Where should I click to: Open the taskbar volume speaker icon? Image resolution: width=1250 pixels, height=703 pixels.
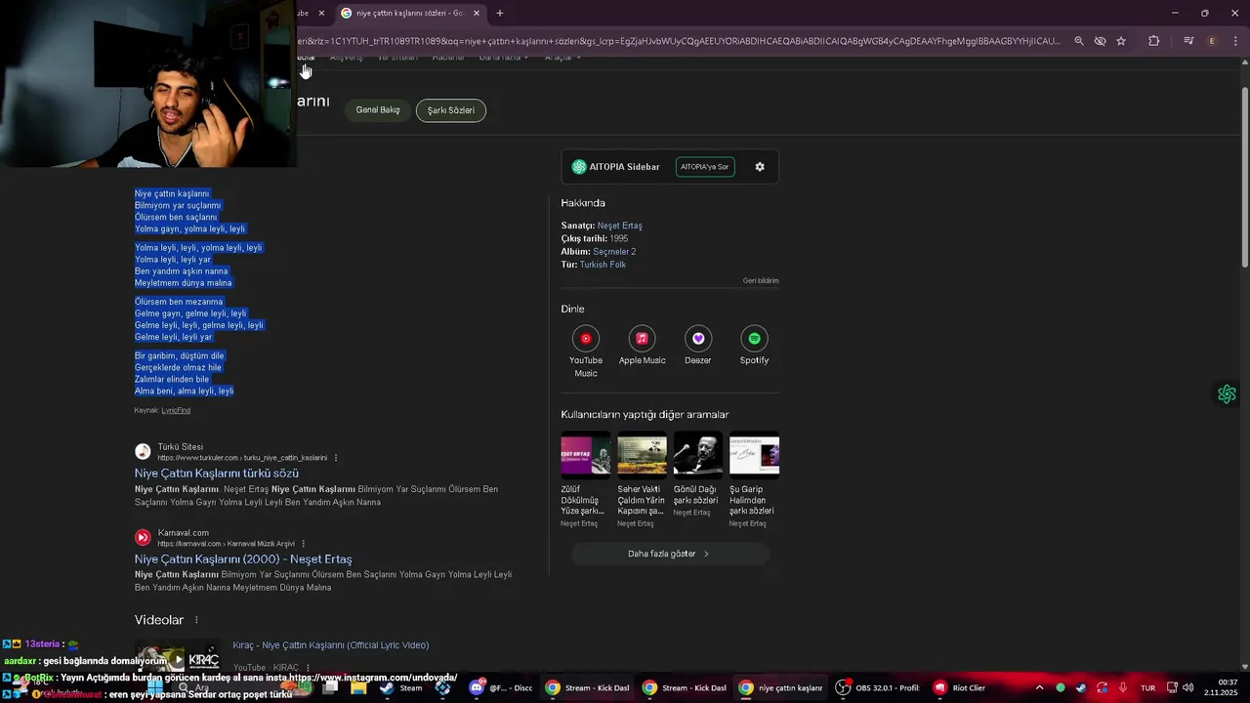(x=1188, y=687)
